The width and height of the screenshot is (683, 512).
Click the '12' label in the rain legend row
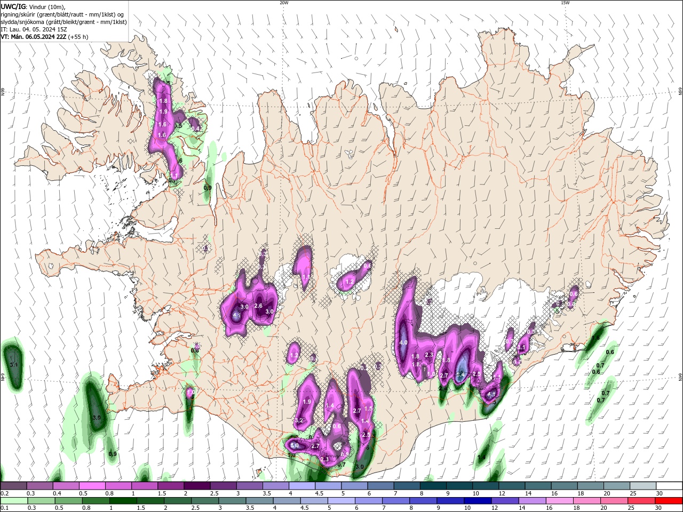(x=495, y=508)
